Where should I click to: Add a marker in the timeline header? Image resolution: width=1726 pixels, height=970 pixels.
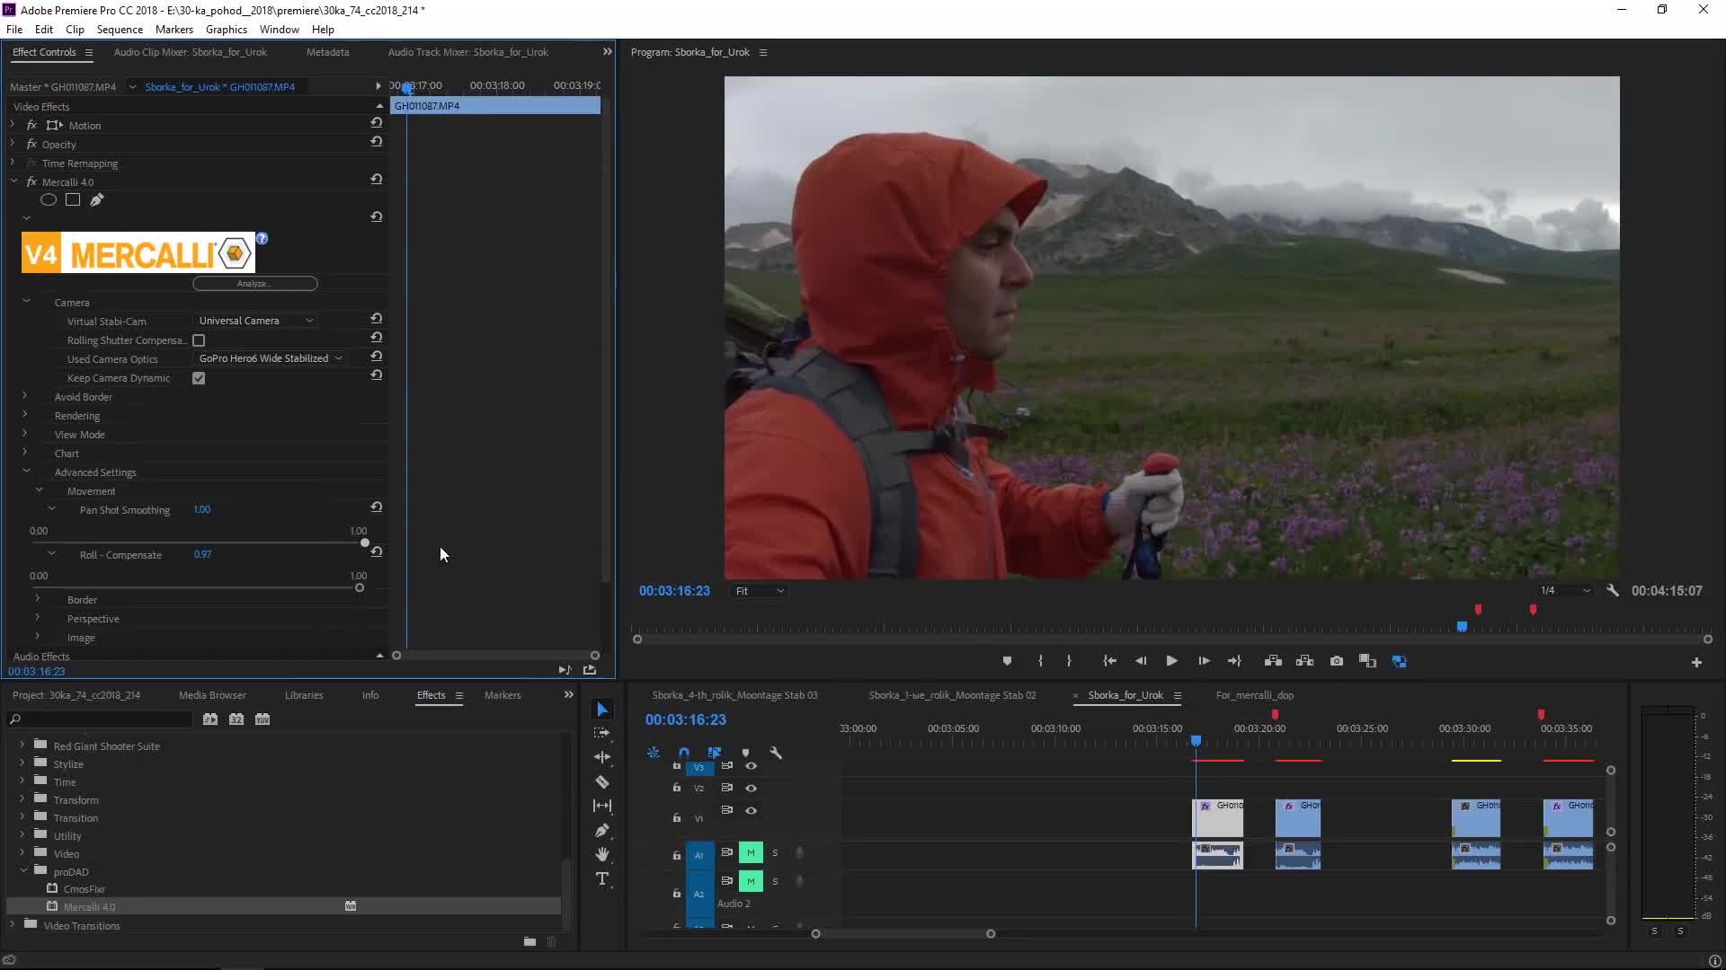point(745,753)
